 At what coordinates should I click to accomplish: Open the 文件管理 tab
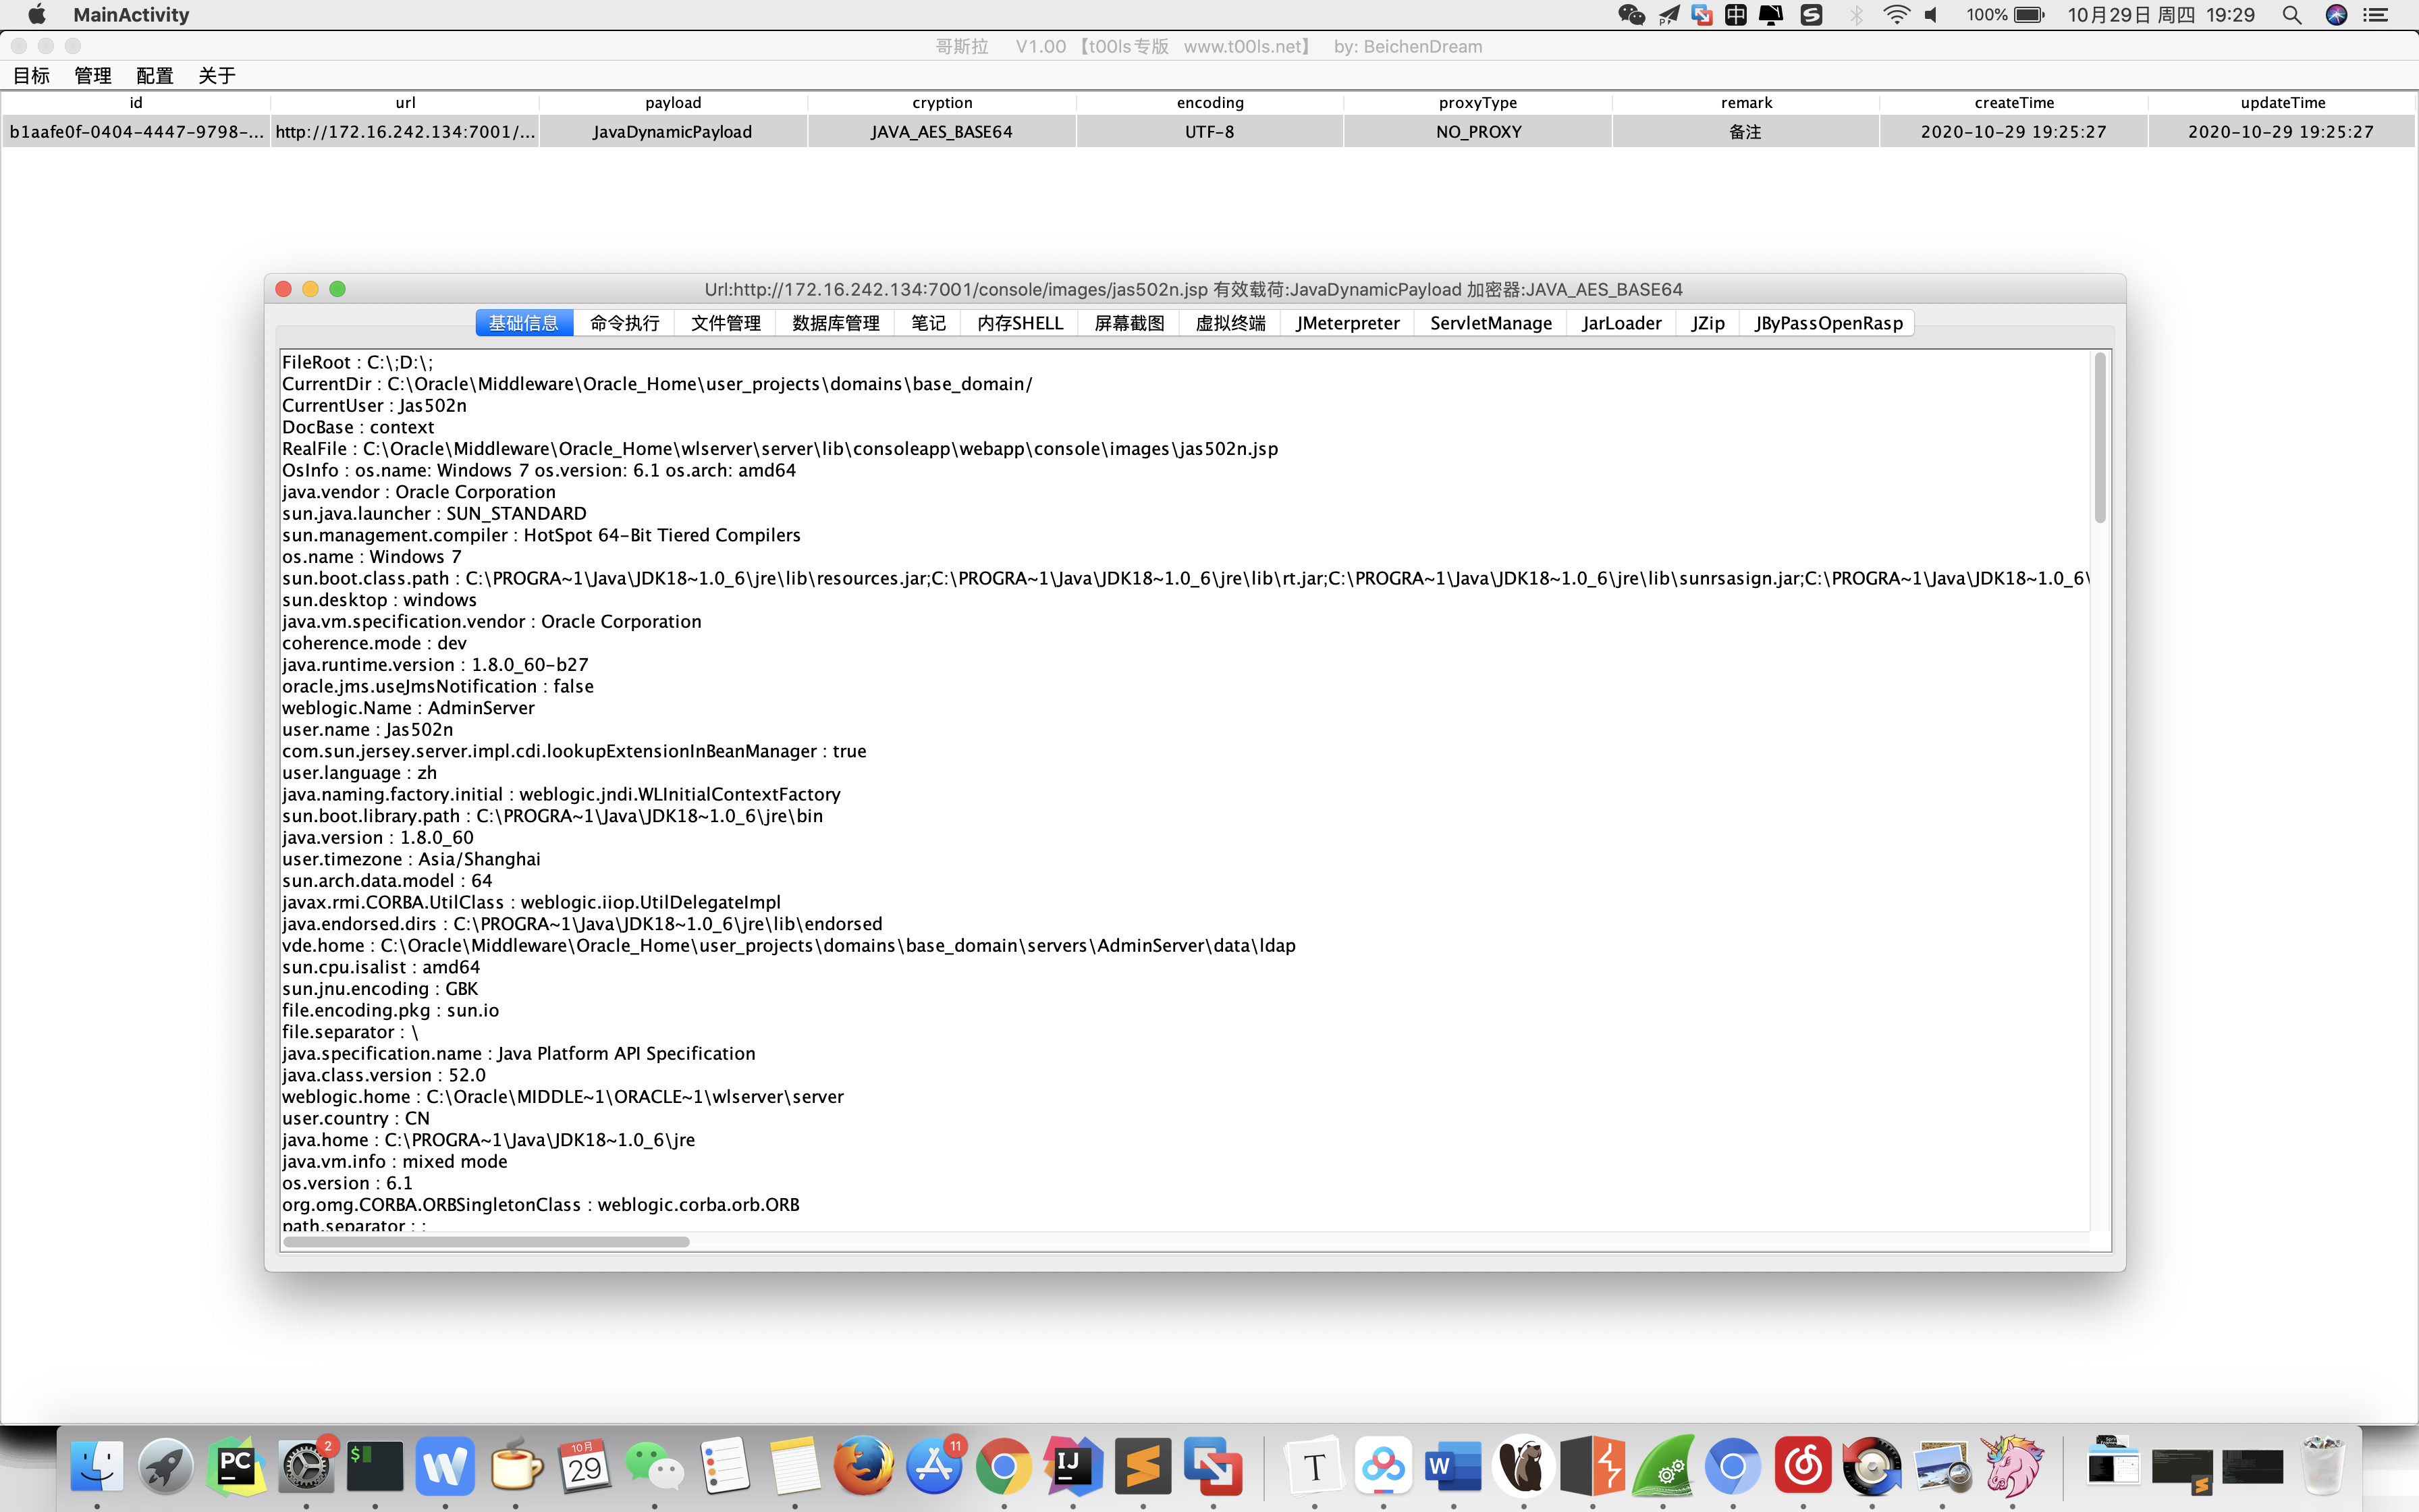(x=726, y=323)
